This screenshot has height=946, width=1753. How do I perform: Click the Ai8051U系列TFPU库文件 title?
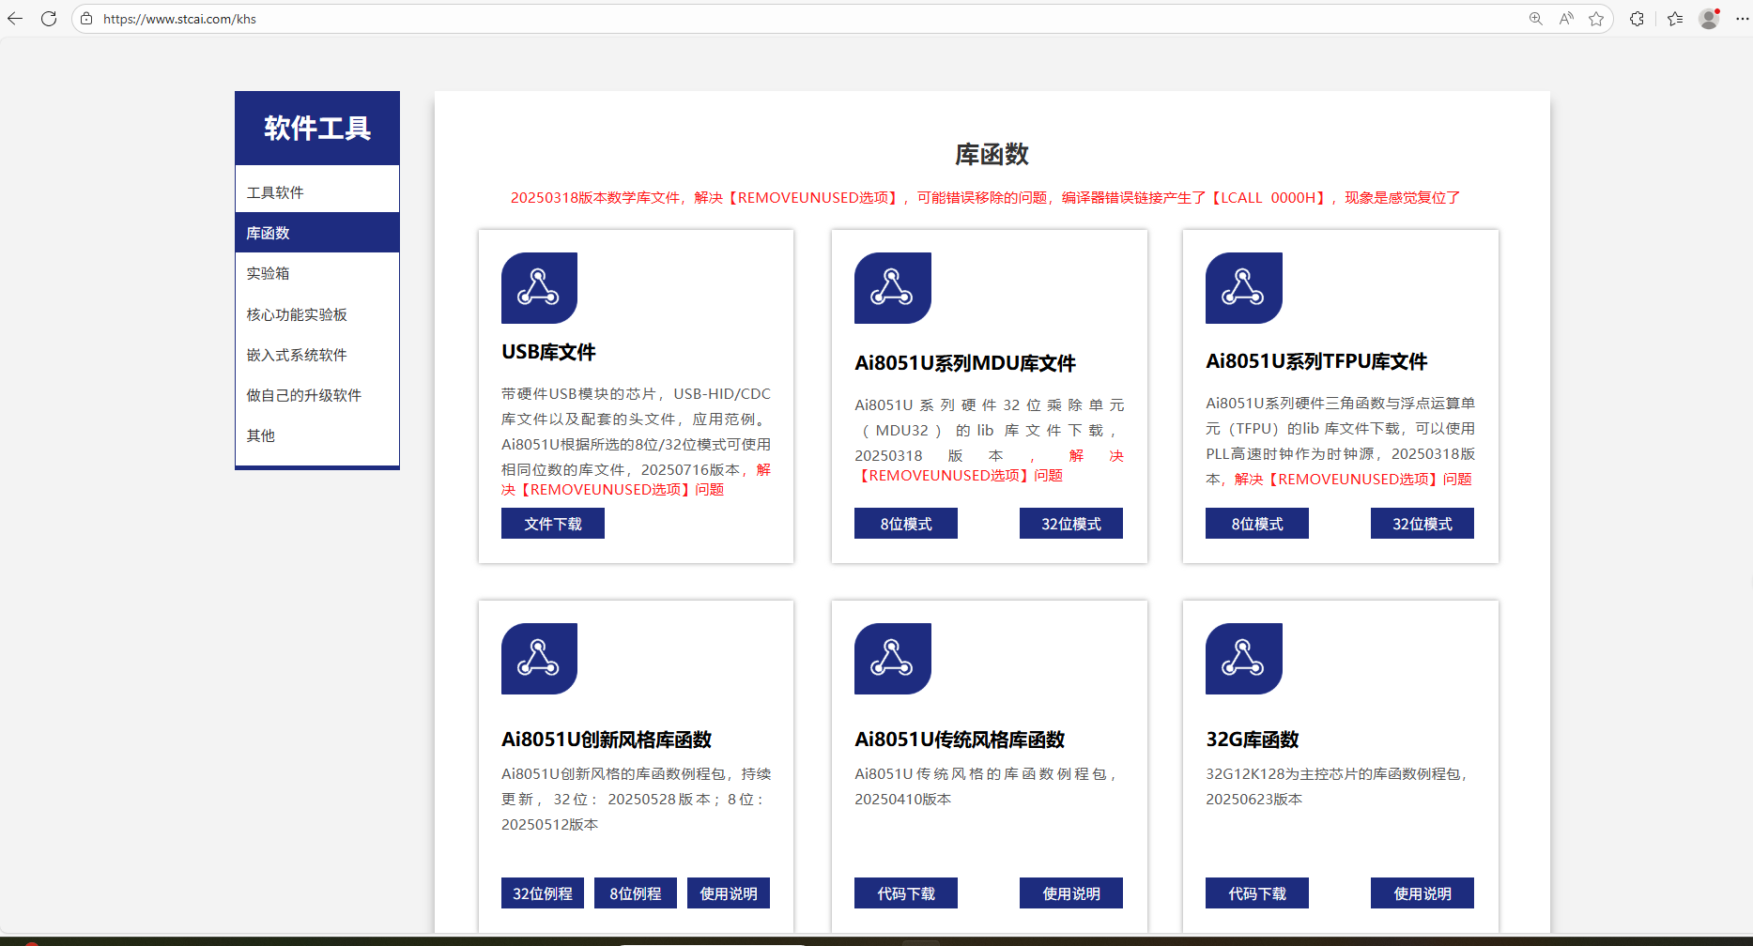pos(1316,361)
